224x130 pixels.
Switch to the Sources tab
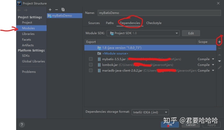pyautogui.click(x=94, y=23)
